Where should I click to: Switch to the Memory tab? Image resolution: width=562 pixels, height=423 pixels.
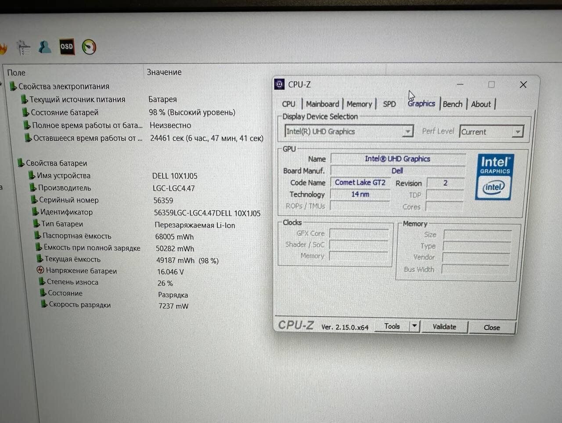click(359, 104)
